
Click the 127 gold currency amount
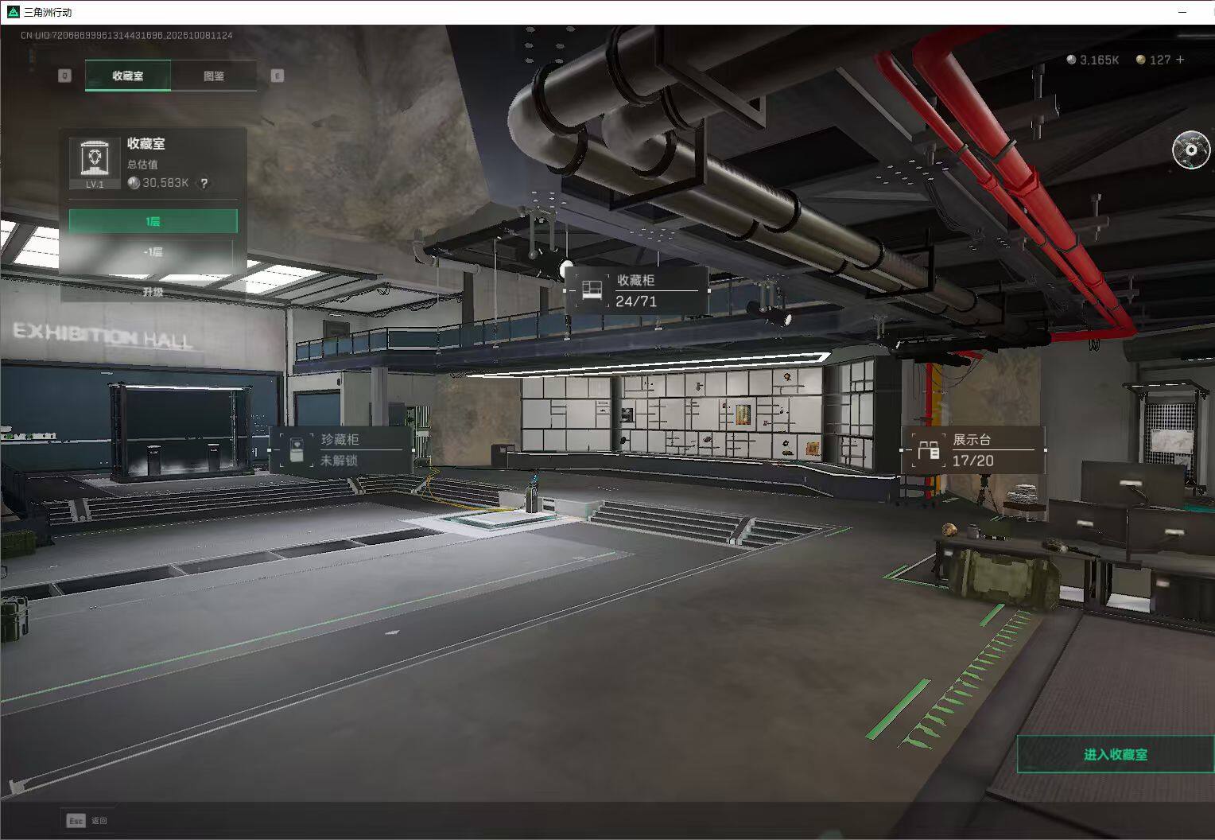click(1160, 60)
